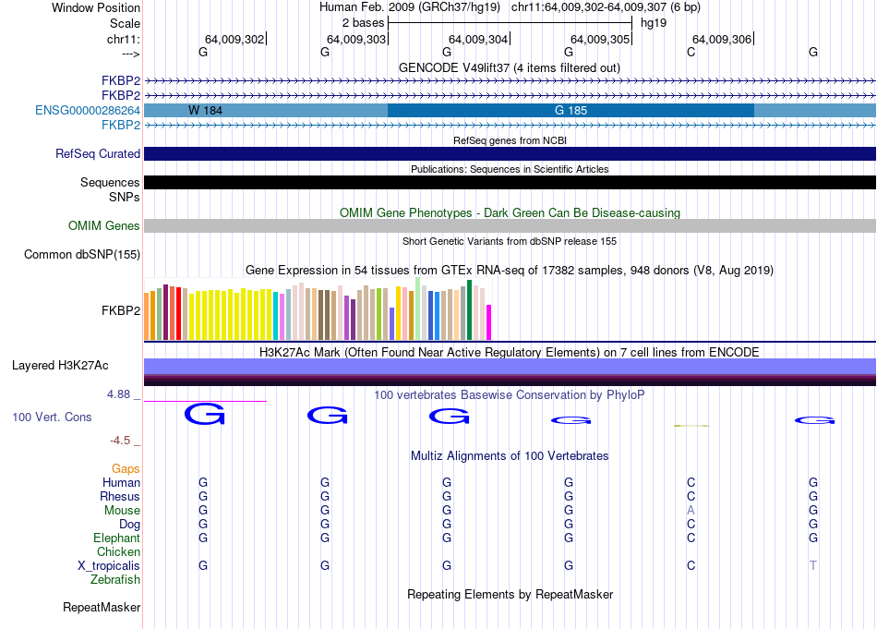Viewport: 877px width, 629px height.
Task: Click the GTEx Gene Expression track title
Action: click(510, 271)
